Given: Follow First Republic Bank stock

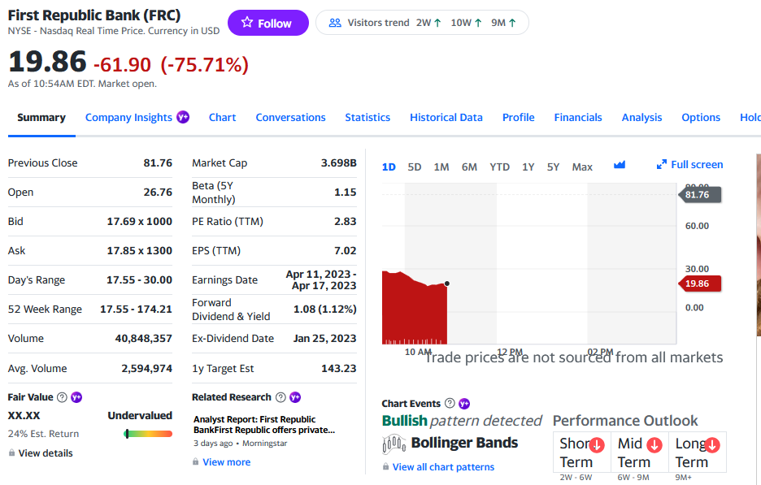Looking at the screenshot, I should [x=268, y=23].
